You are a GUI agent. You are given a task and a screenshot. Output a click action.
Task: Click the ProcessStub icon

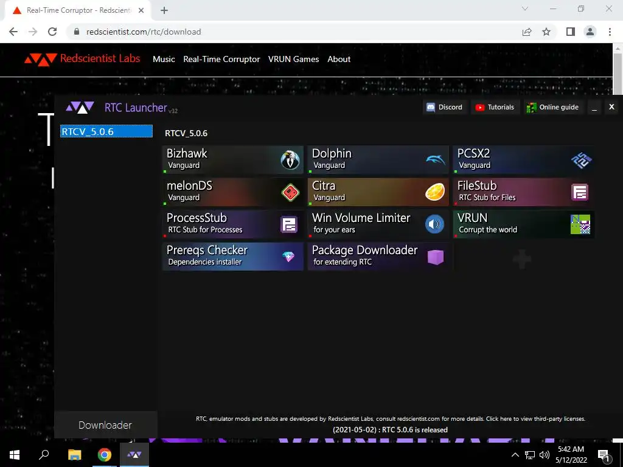click(x=289, y=224)
